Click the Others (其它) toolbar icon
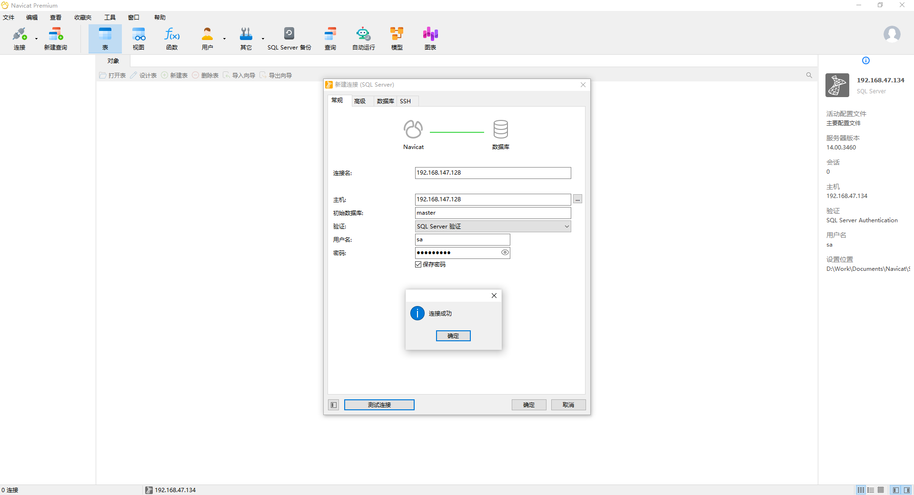This screenshot has width=914, height=495. click(246, 39)
